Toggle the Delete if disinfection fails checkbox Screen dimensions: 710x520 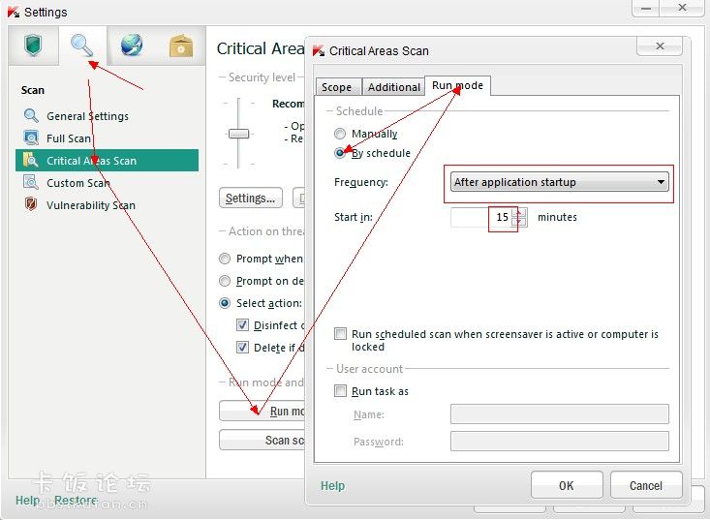click(243, 347)
